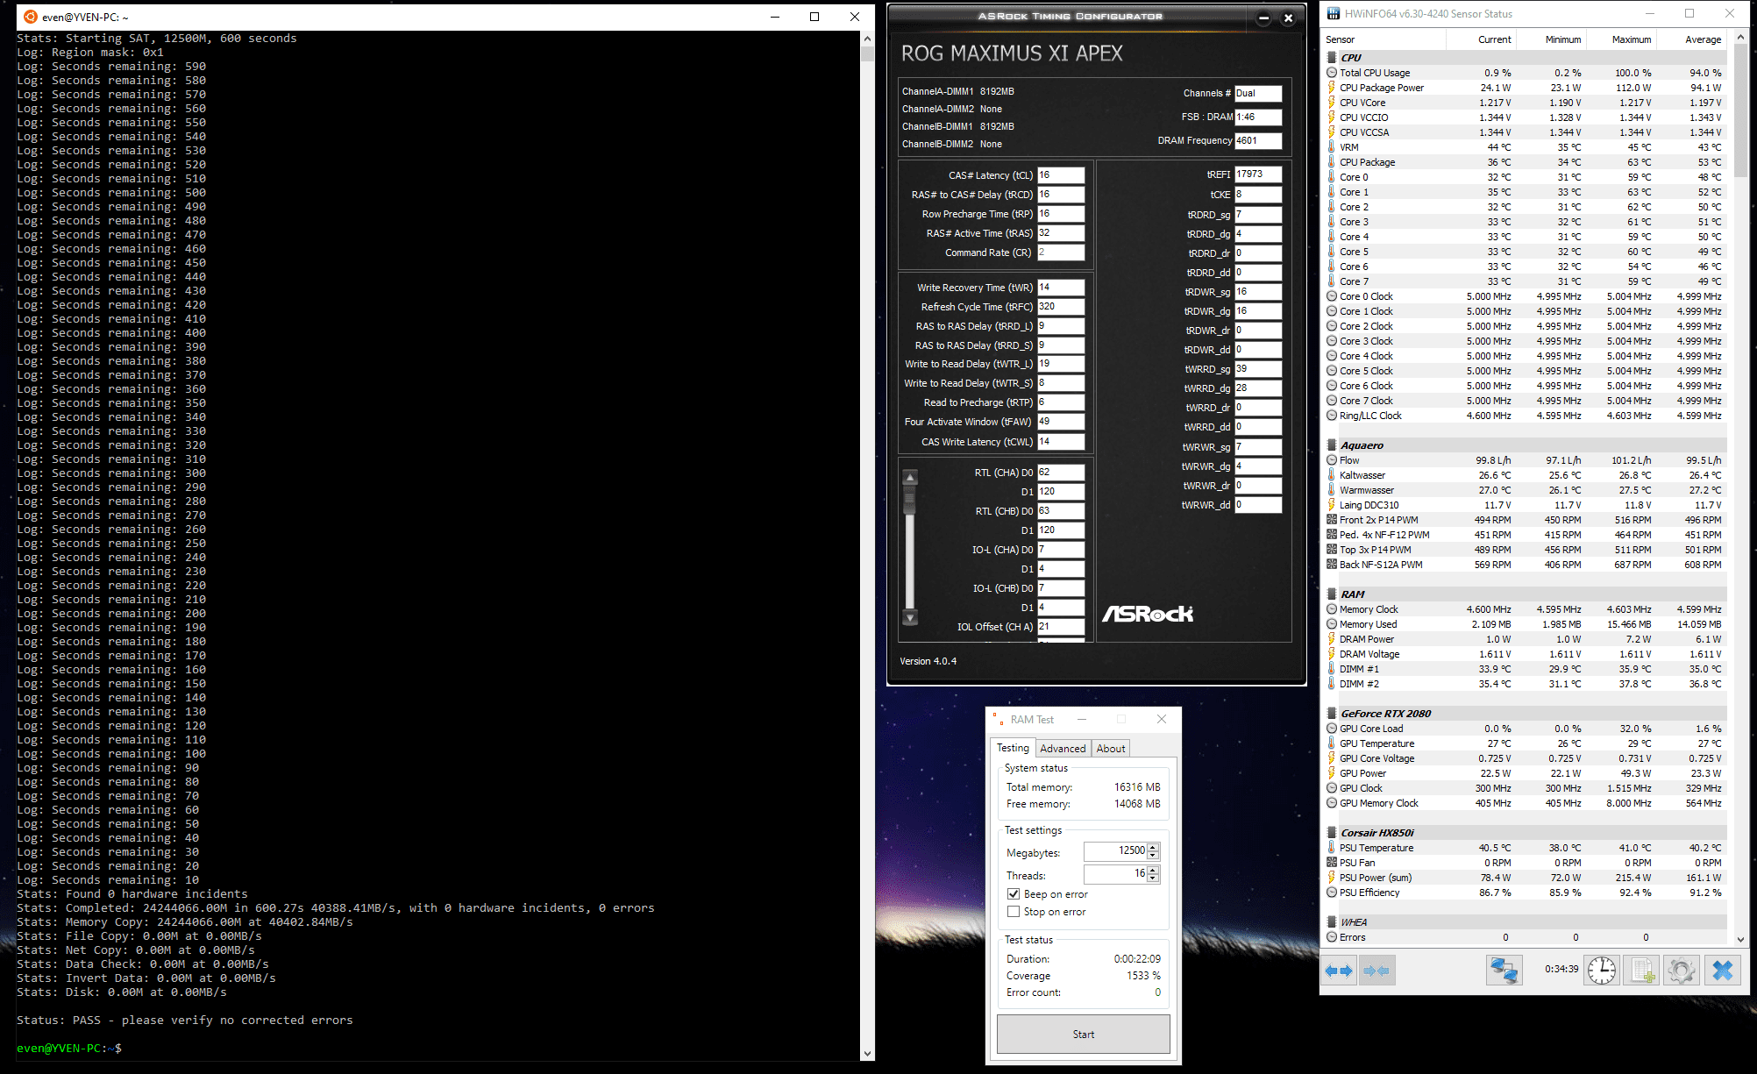
Task: Click the DRAM Frequency field showing 4601
Action: [1258, 140]
